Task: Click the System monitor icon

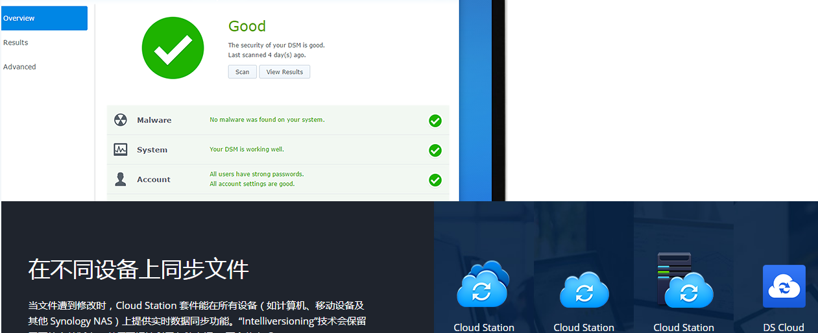Action: [121, 150]
